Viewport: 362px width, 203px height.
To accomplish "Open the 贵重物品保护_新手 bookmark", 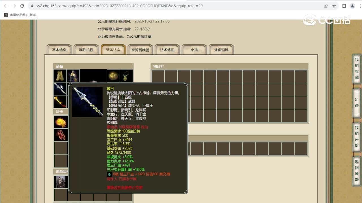I will click(x=21, y=15).
